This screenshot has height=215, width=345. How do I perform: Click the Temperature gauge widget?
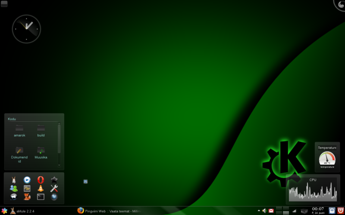click(x=327, y=157)
